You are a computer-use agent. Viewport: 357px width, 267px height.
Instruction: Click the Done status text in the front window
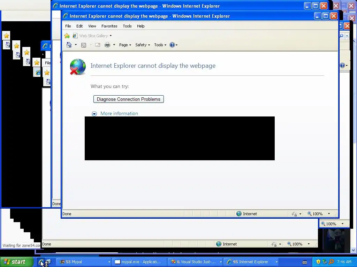tap(67, 214)
